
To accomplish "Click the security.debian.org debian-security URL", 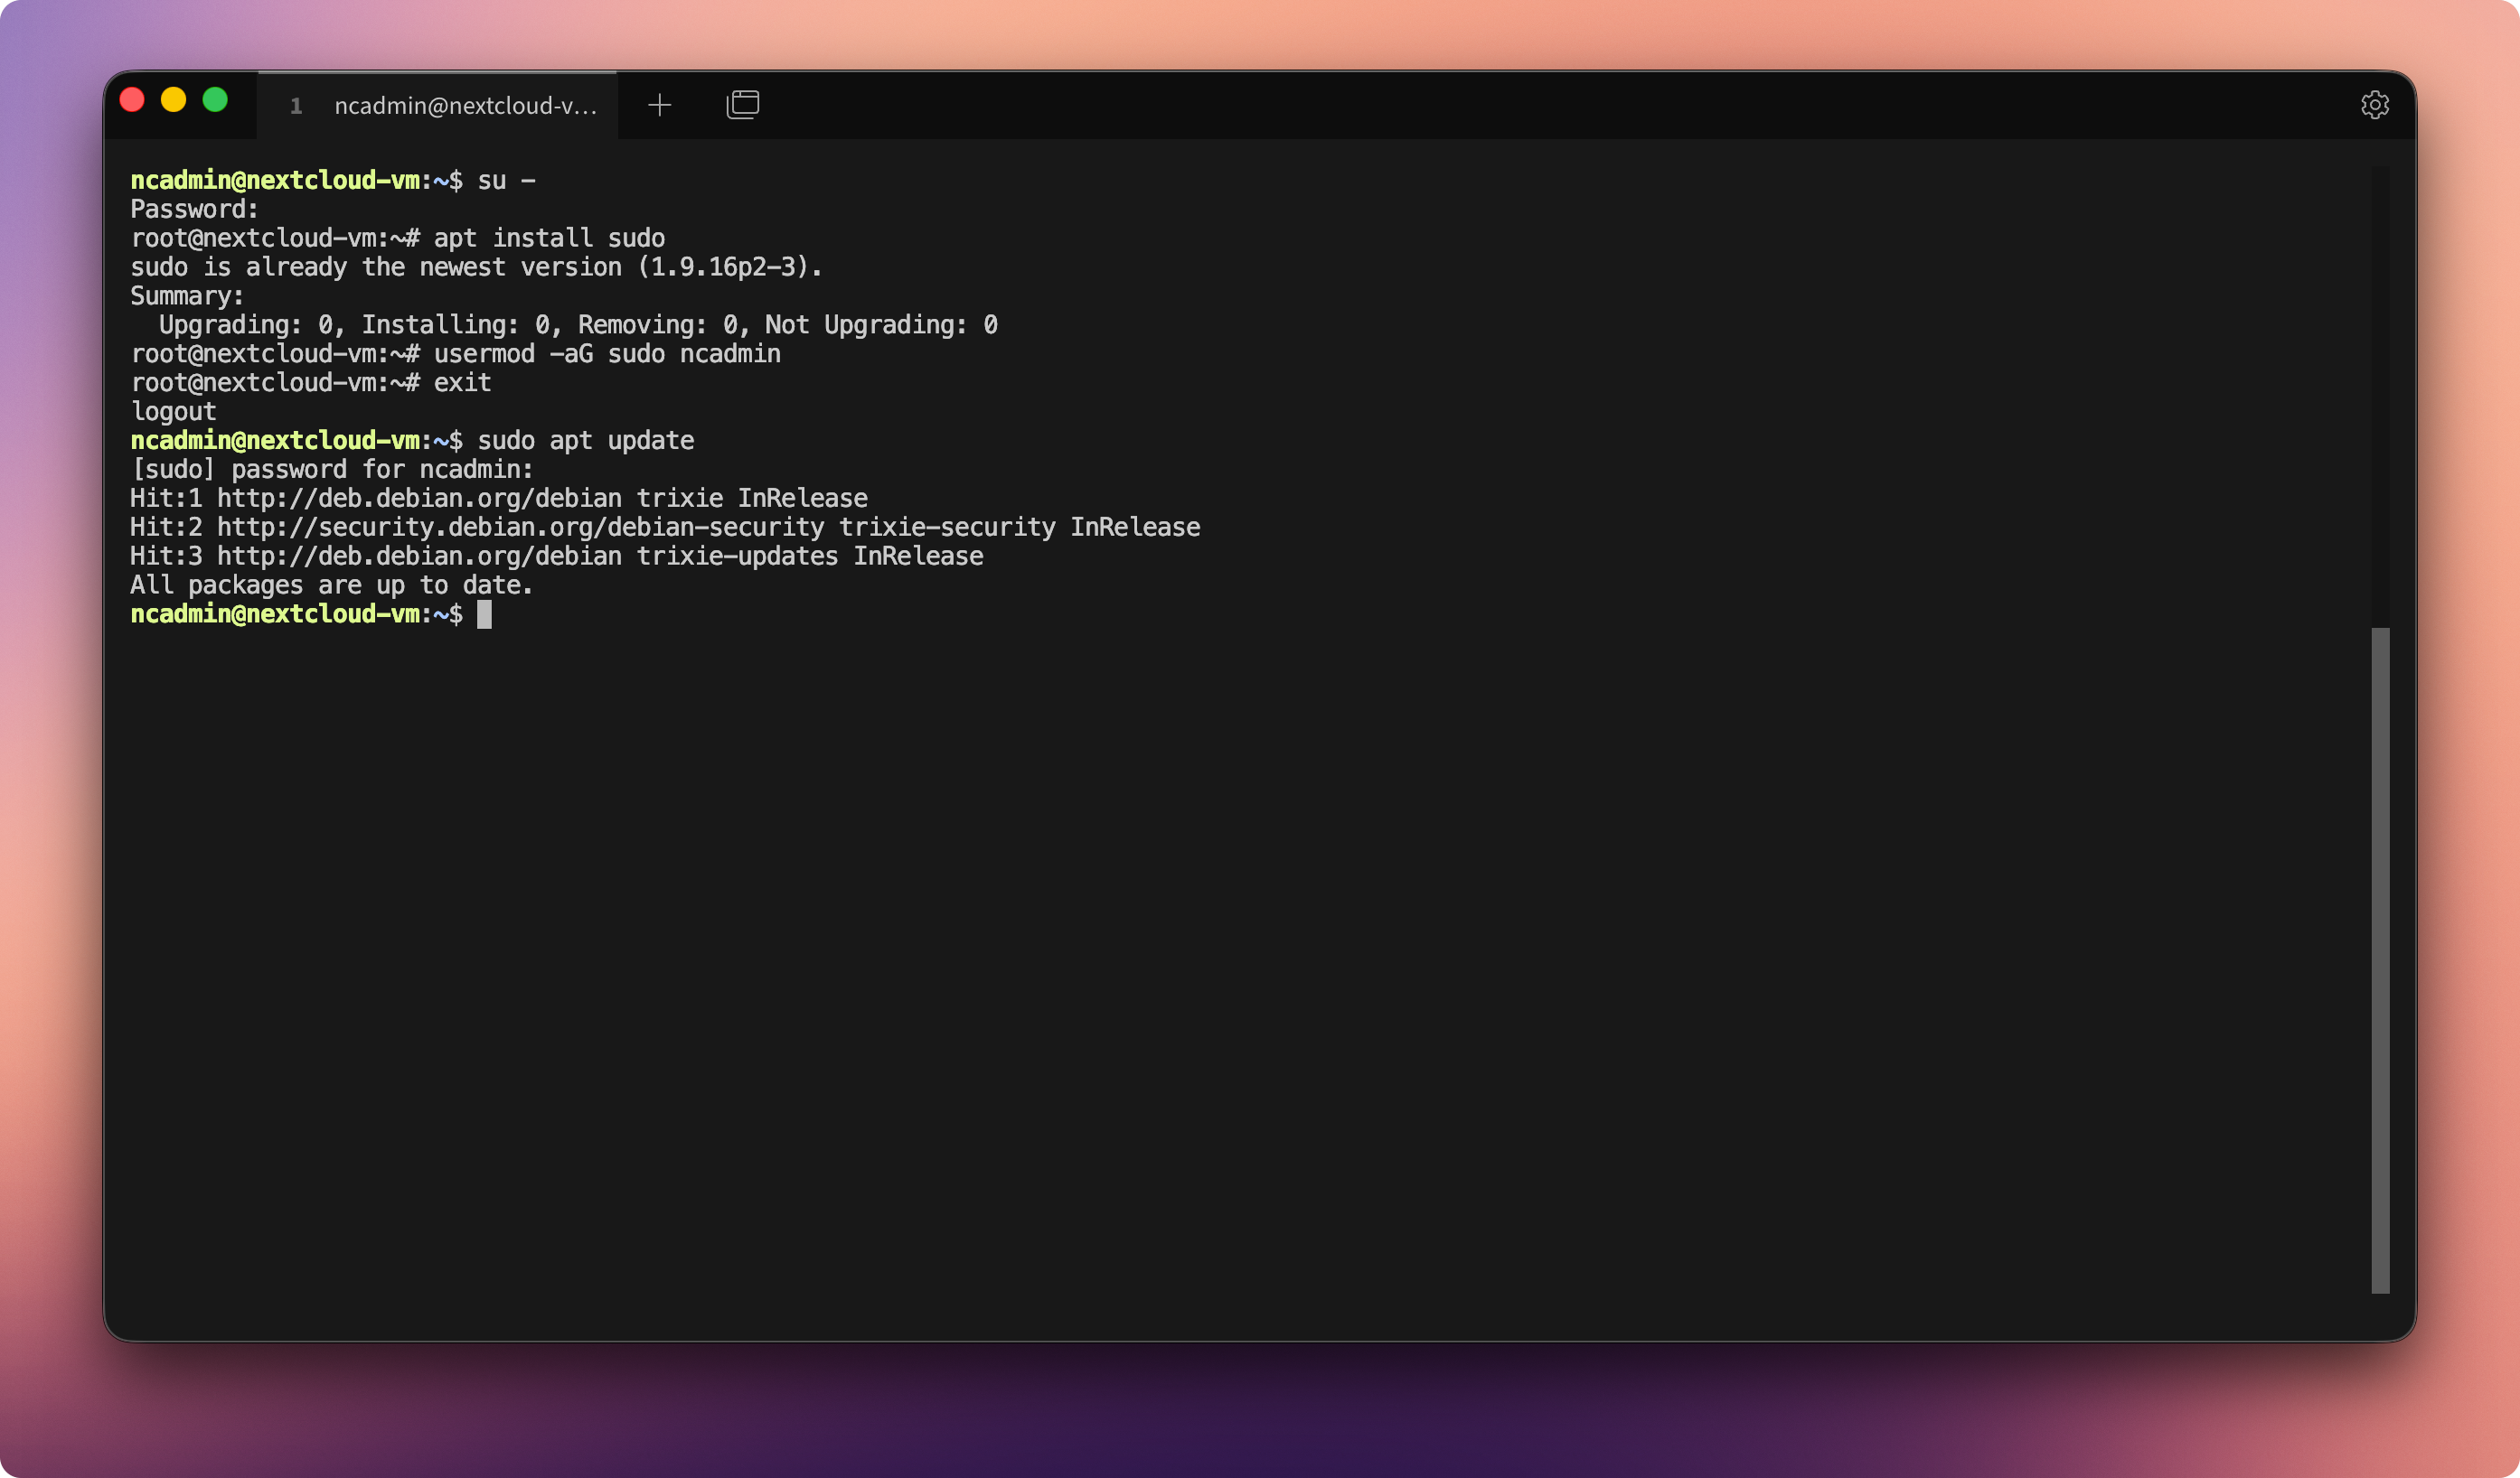I will click(x=520, y=528).
